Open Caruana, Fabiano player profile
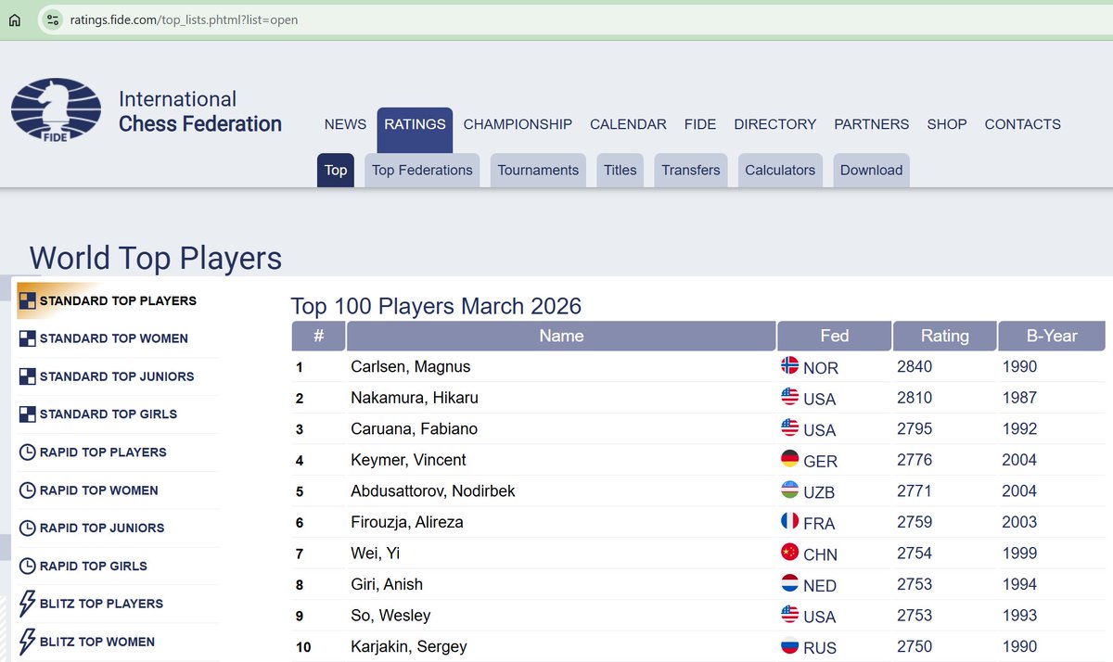 413,428
